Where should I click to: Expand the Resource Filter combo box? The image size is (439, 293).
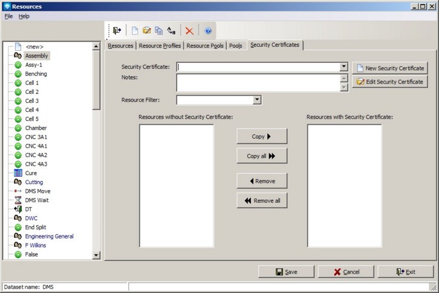(257, 100)
